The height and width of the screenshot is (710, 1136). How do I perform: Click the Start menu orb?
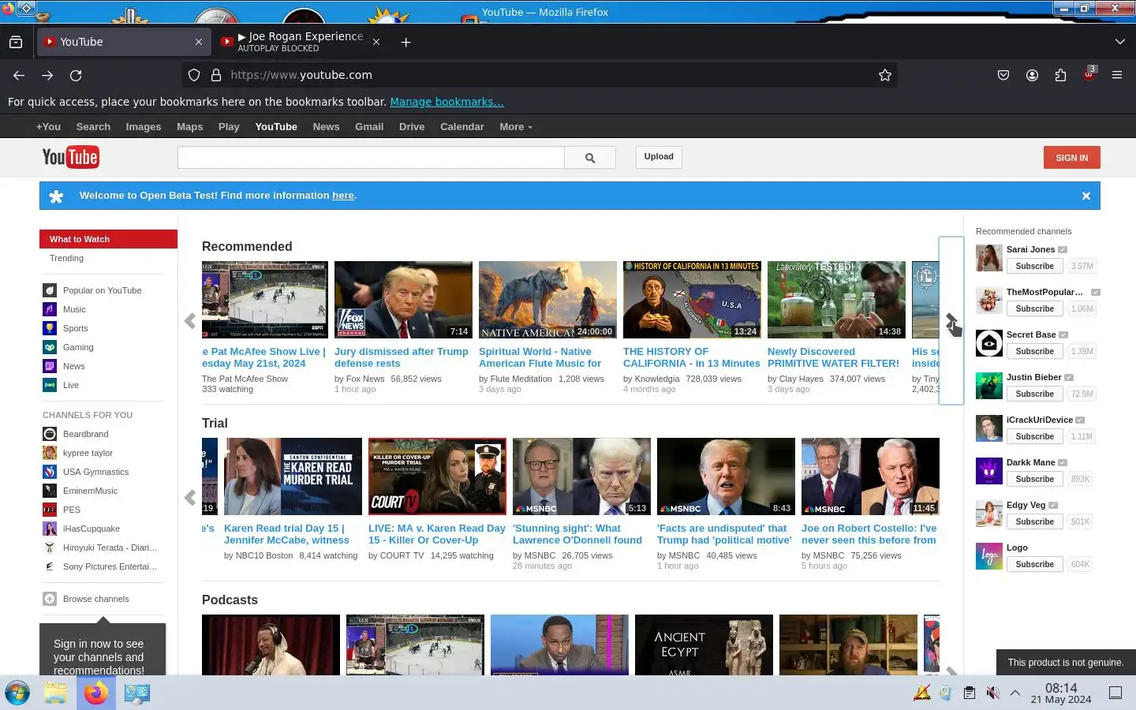(x=17, y=693)
